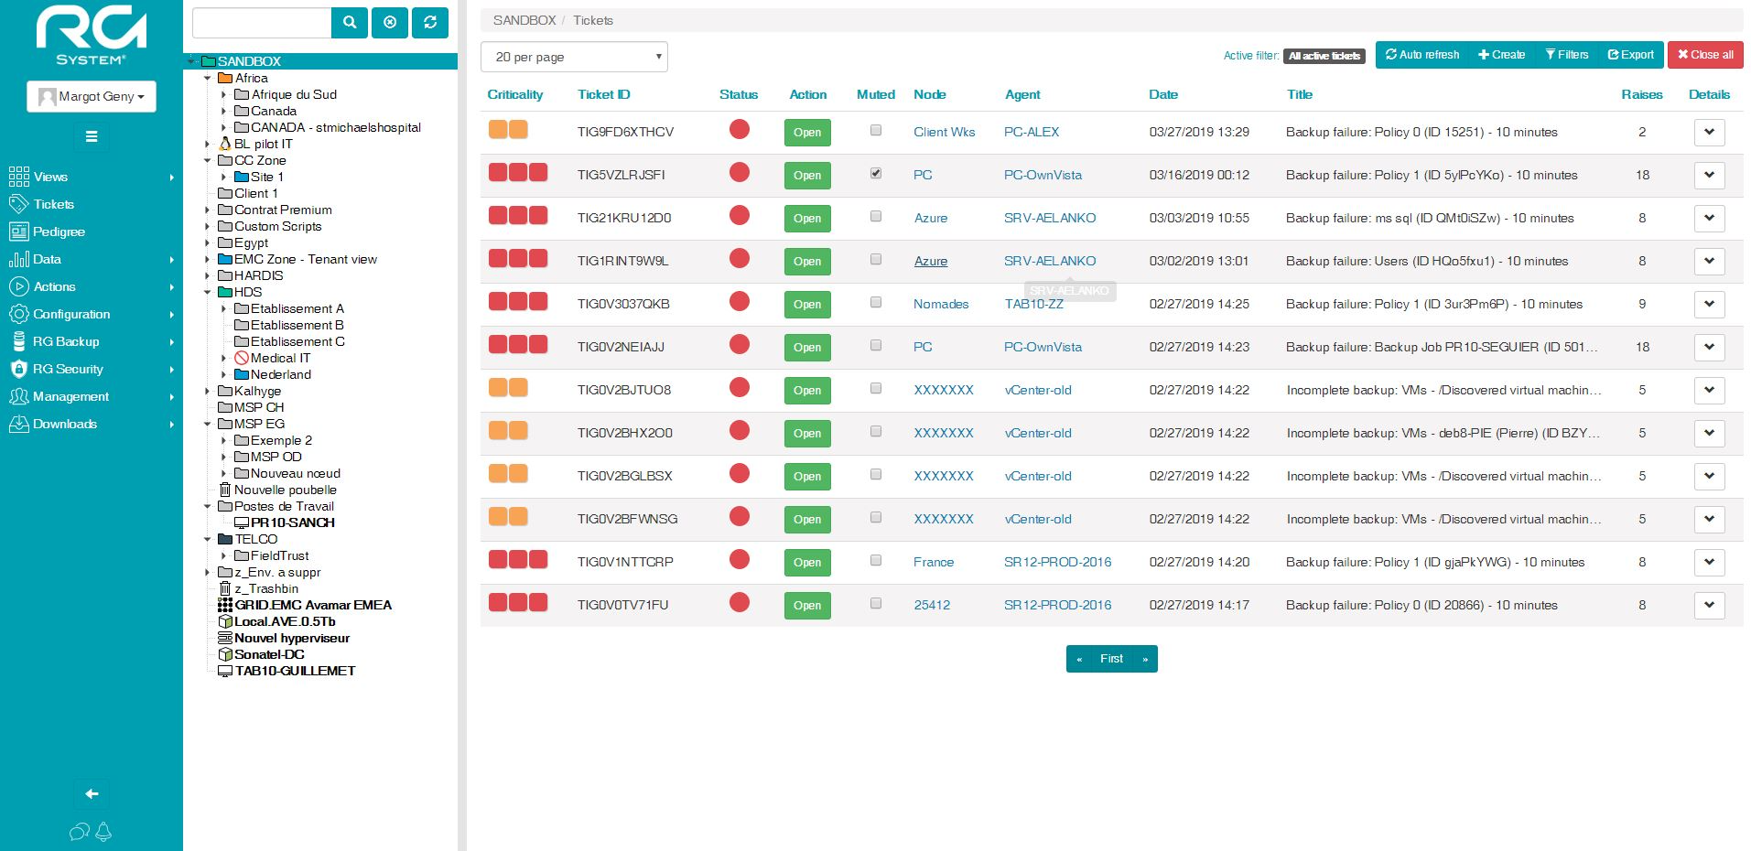Click the red criticality squares for TIG5VZLRJSFI
1751x851 pixels.
coord(518,172)
